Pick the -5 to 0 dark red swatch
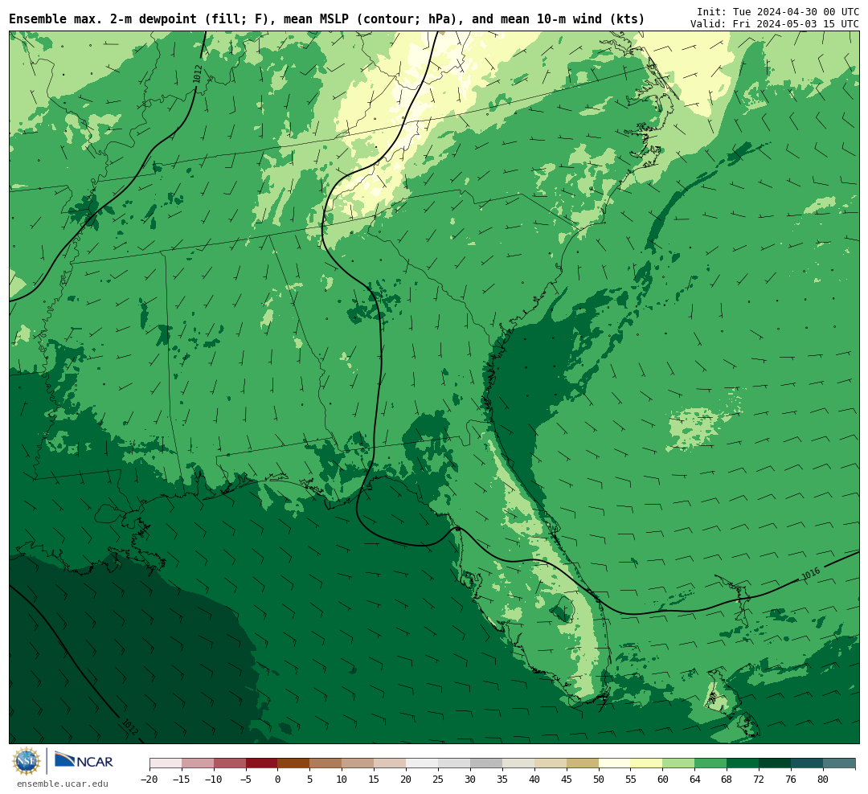The image size is (868, 794). point(262,763)
